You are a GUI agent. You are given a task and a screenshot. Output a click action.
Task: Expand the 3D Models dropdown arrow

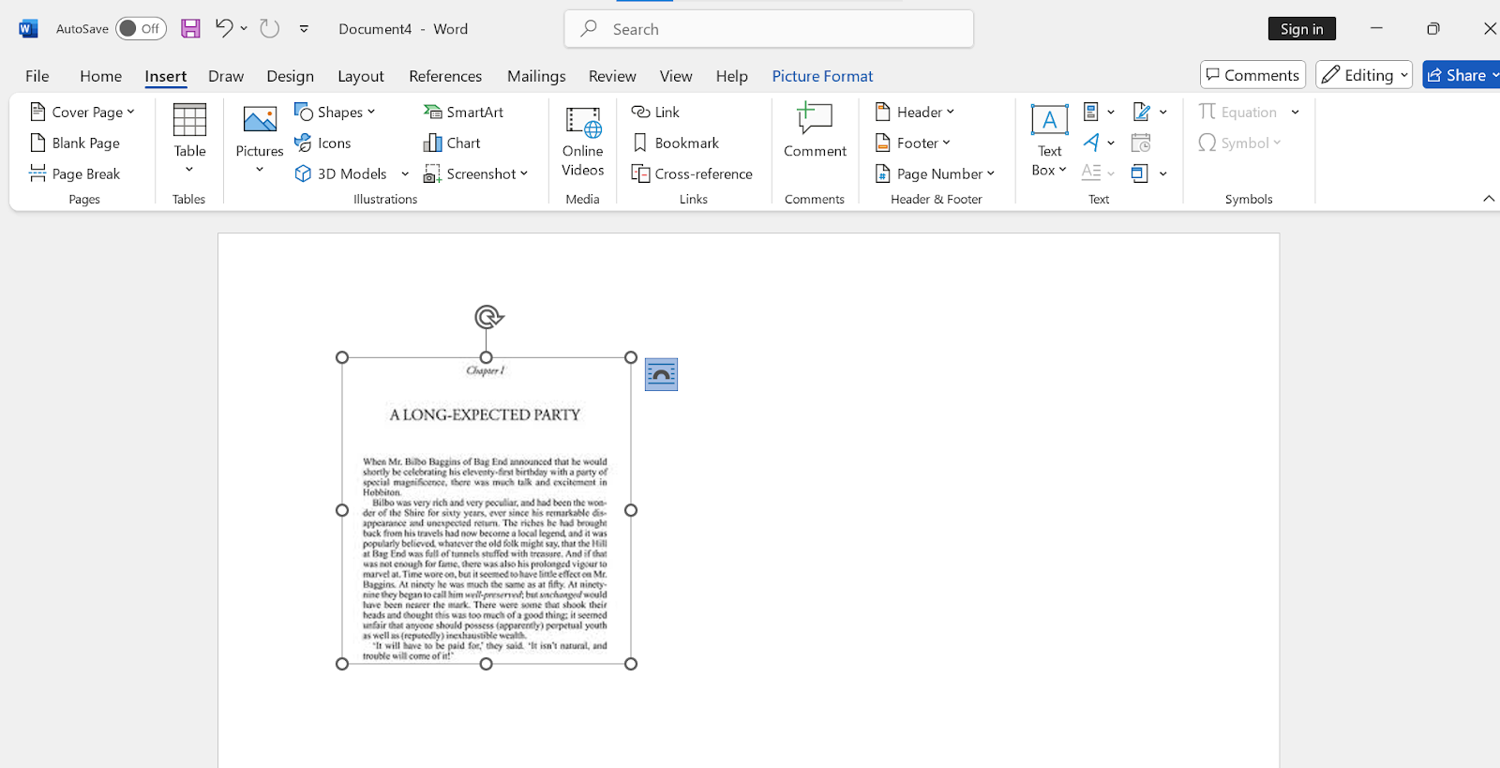405,173
